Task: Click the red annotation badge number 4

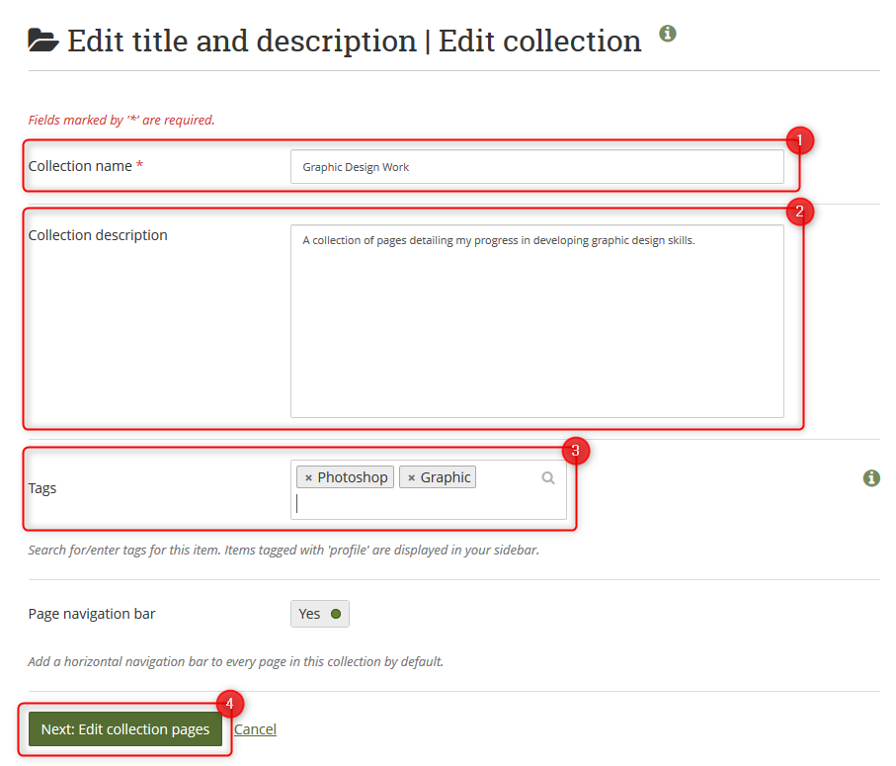Action: [x=230, y=704]
